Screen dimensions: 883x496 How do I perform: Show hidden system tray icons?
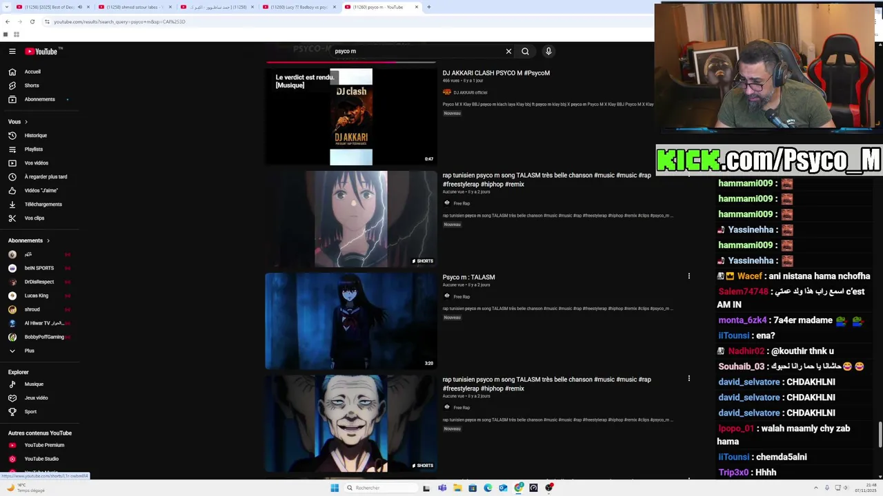pos(815,488)
